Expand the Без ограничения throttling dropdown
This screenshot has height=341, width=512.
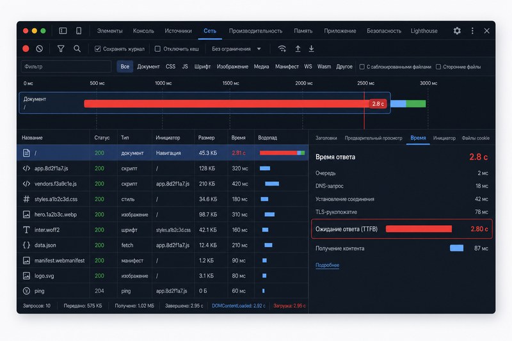pos(236,49)
